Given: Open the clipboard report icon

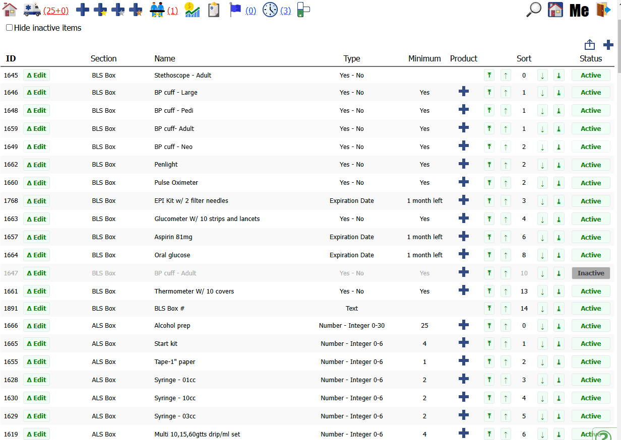Looking at the screenshot, I should point(214,10).
